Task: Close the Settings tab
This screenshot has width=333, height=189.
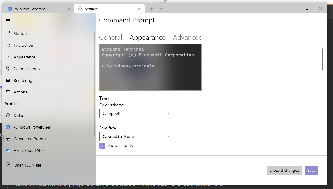Action: [x=139, y=9]
